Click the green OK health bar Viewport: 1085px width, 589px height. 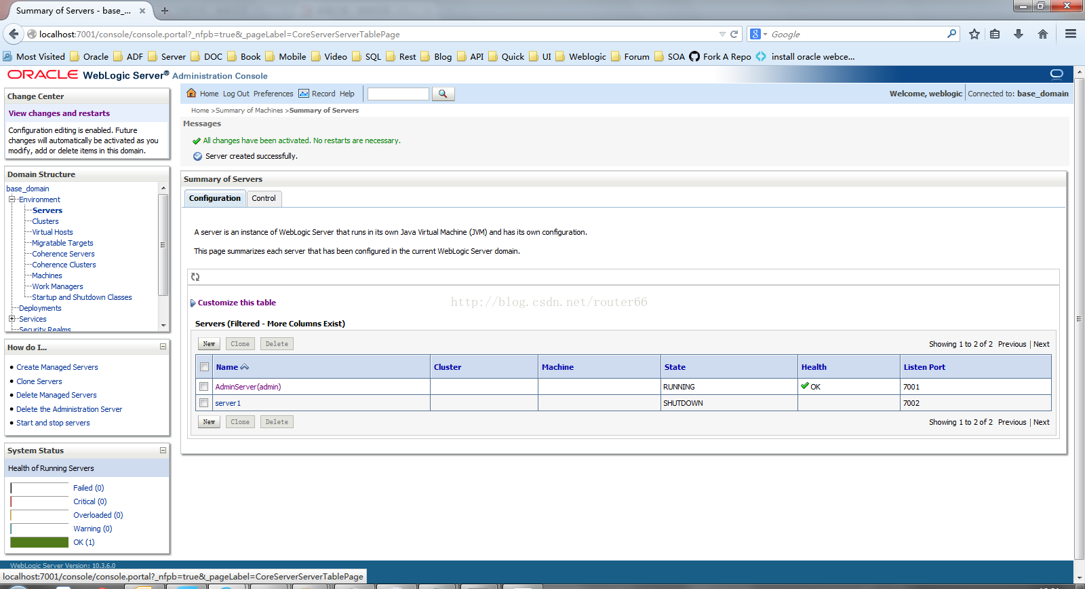[39, 542]
